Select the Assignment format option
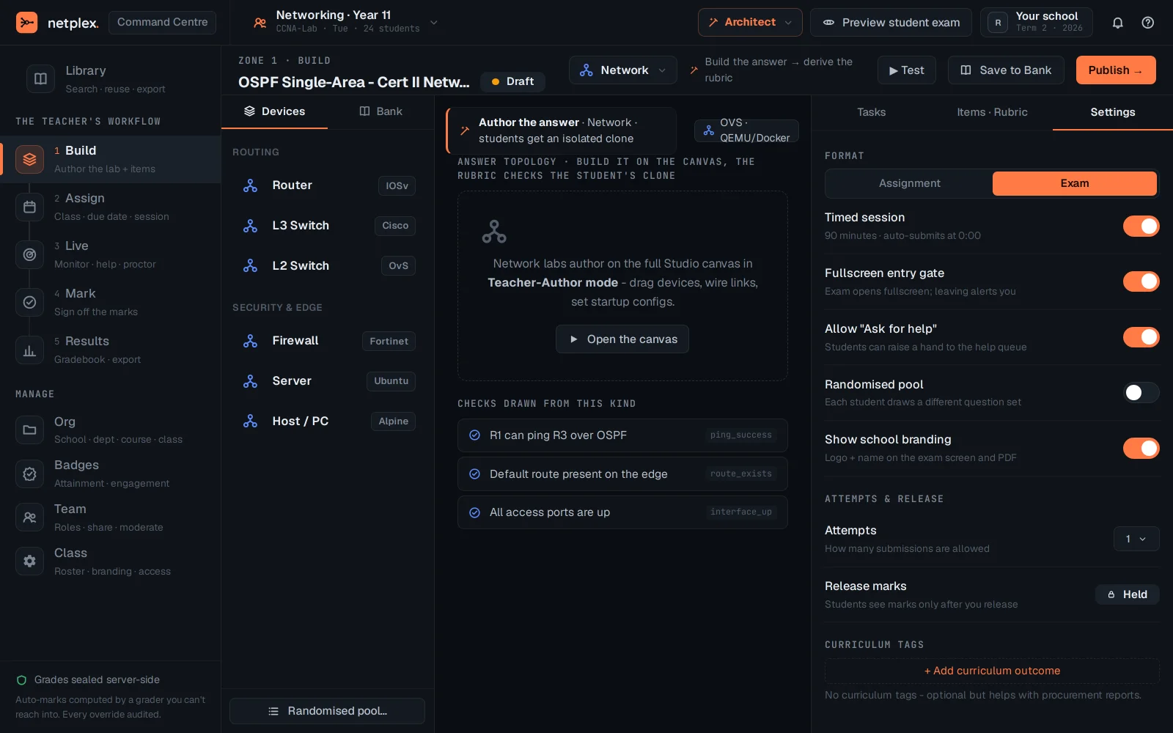This screenshot has height=733, width=1173. point(909,183)
